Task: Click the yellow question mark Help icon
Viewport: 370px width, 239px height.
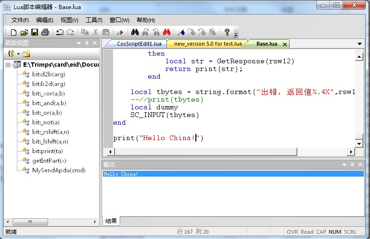Action: 227,32
